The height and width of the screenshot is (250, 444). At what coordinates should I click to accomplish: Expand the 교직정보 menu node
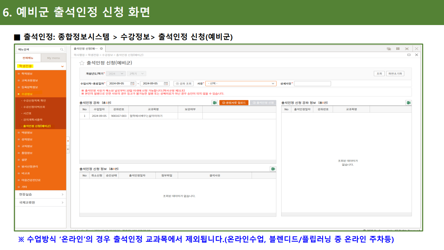click(19, 146)
